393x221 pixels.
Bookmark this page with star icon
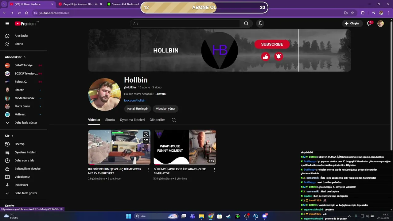click(352, 13)
